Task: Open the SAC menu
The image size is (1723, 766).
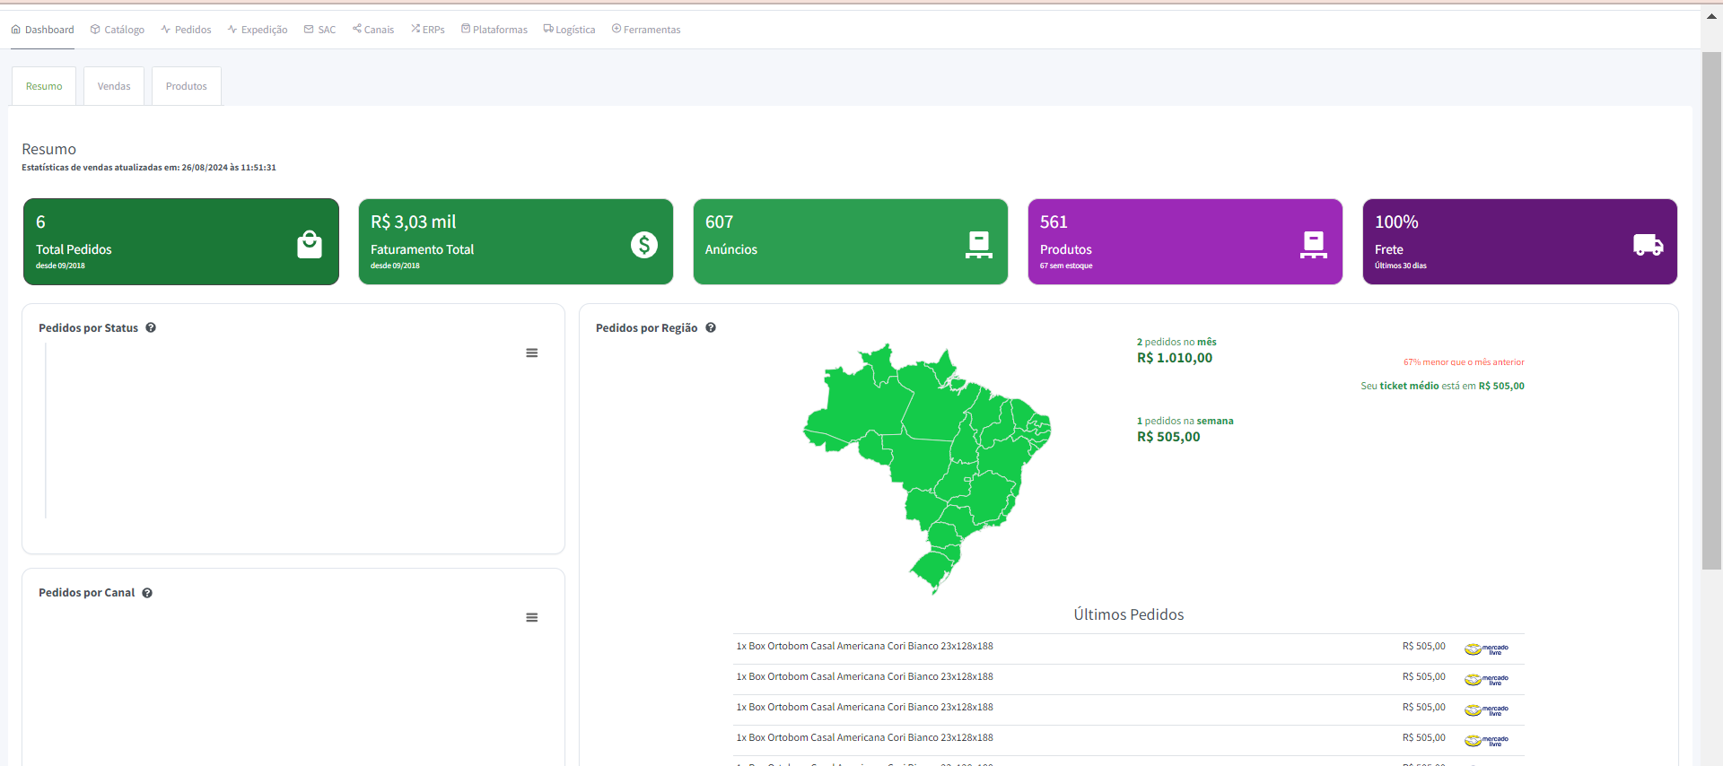Action: pos(319,30)
